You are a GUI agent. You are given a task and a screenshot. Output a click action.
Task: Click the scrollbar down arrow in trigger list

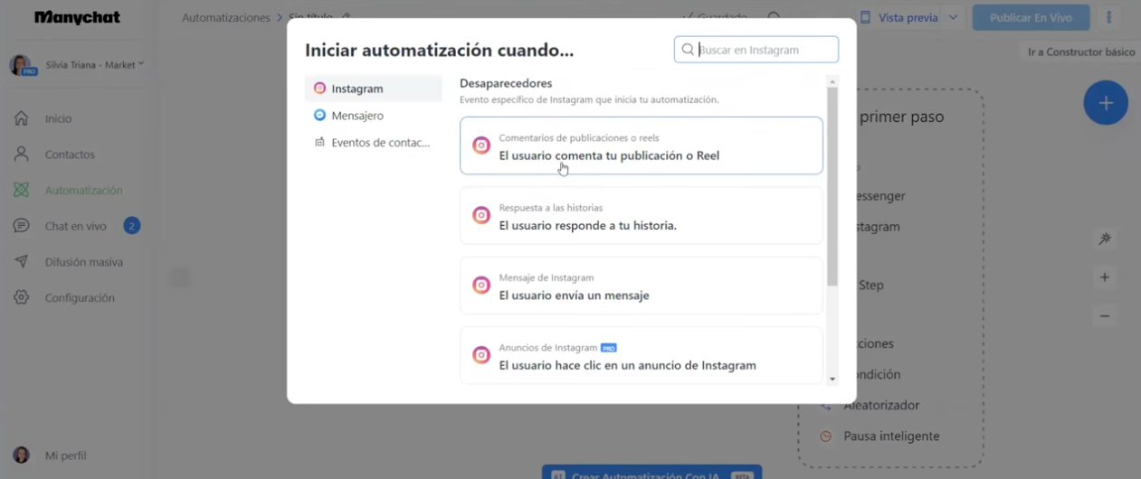(x=832, y=379)
